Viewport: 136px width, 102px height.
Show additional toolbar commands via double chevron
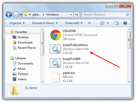point(89,23)
